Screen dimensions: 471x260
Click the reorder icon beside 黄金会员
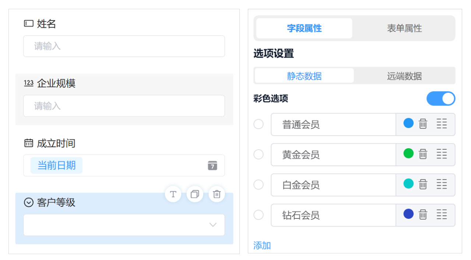pyautogui.click(x=442, y=154)
